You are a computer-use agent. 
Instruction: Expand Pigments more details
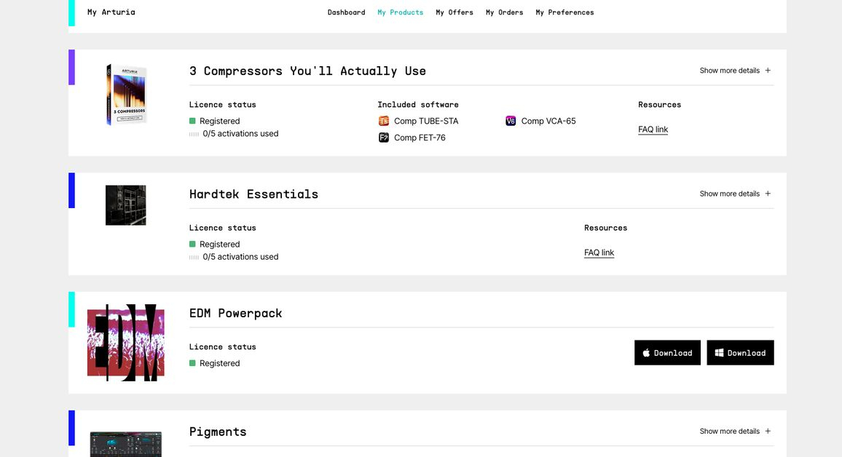pos(735,432)
